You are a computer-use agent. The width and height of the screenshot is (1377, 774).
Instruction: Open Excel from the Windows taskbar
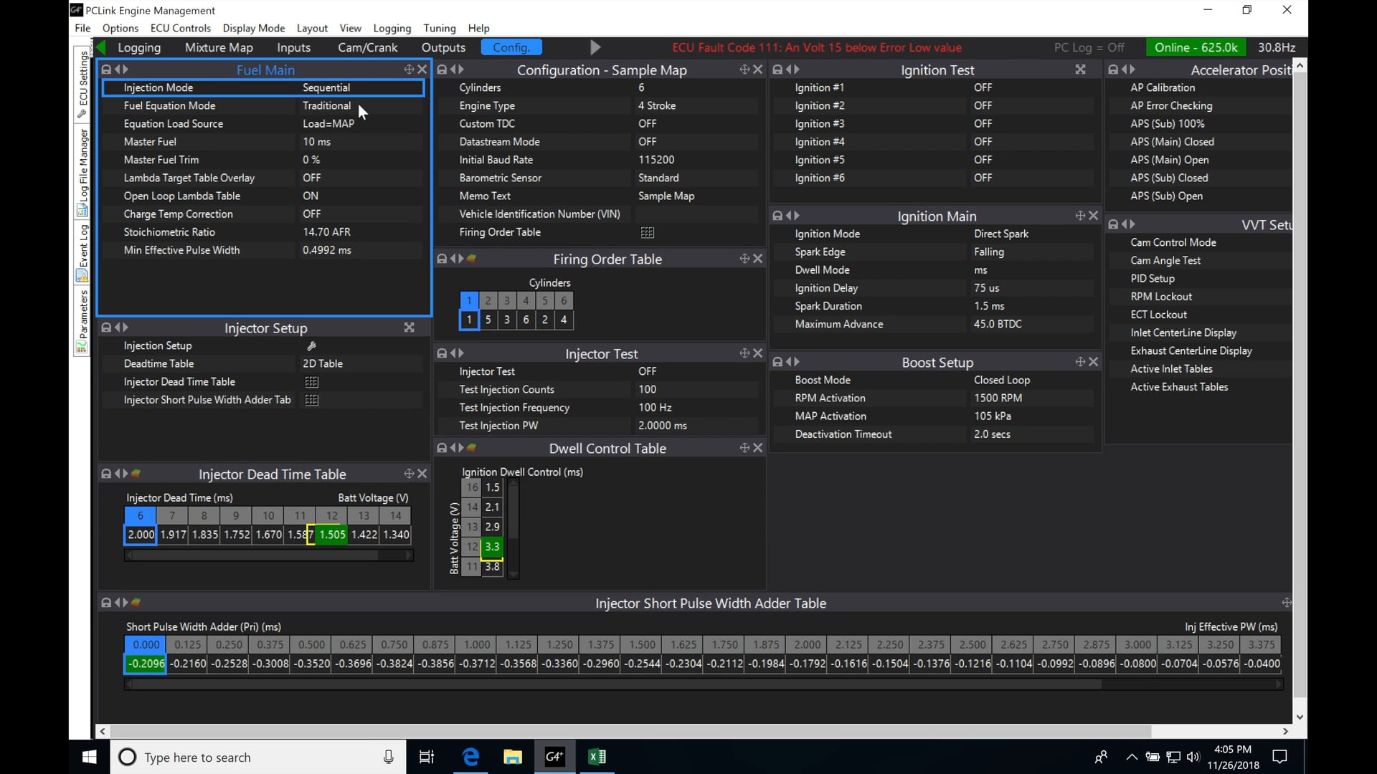[x=597, y=757]
